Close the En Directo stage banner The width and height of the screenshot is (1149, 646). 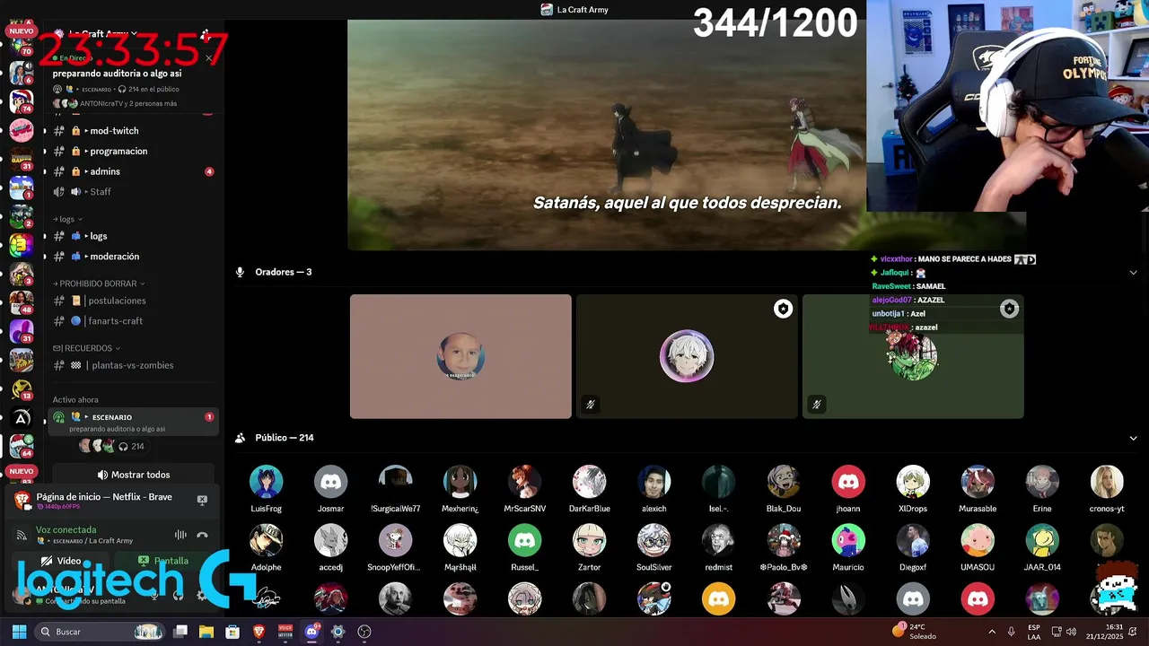tap(208, 58)
